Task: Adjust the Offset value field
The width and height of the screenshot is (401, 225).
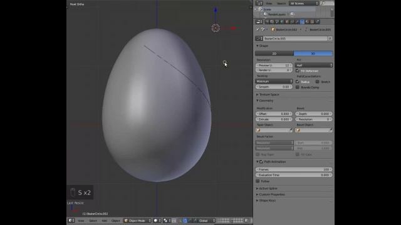Action: [x=274, y=114]
